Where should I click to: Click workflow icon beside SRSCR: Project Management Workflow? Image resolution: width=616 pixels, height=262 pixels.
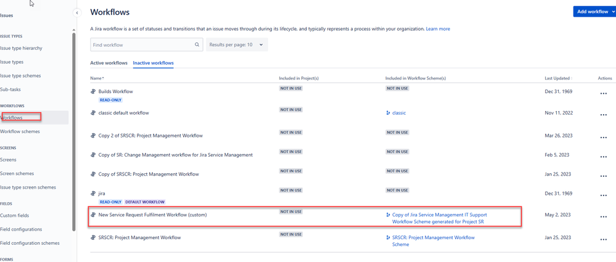pyautogui.click(x=94, y=237)
